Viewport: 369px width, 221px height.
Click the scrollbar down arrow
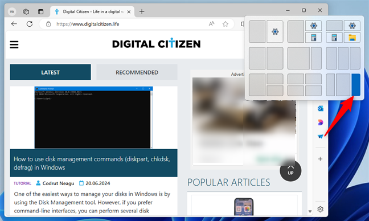pyautogui.click(x=310, y=211)
